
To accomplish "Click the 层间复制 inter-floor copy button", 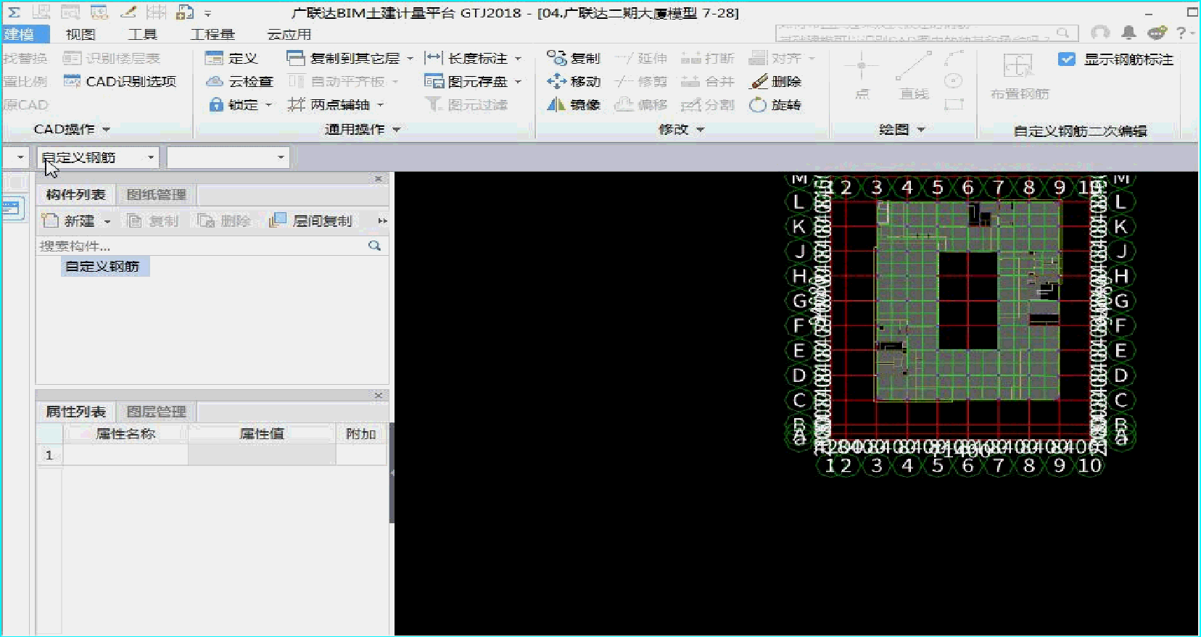I will pyautogui.click(x=310, y=221).
